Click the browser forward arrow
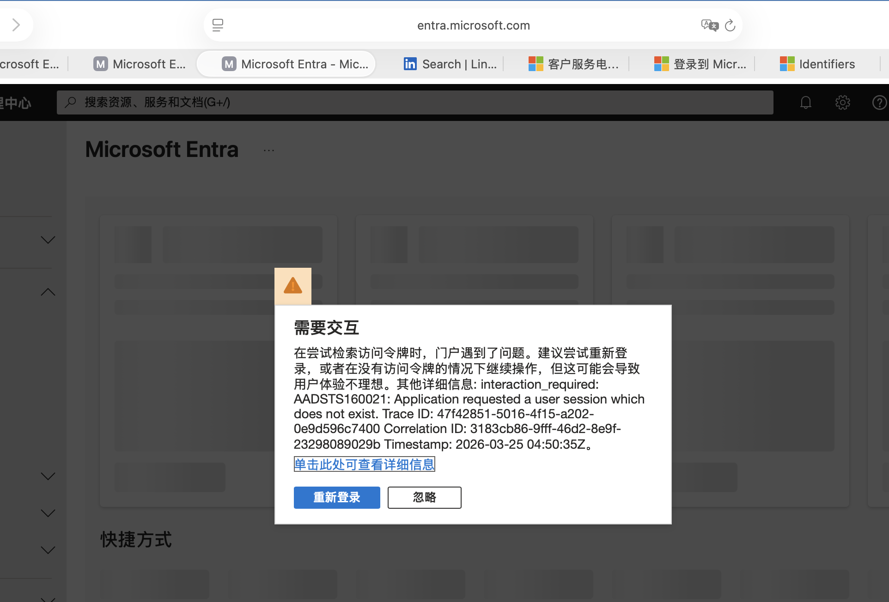Image resolution: width=889 pixels, height=602 pixels. 16,25
